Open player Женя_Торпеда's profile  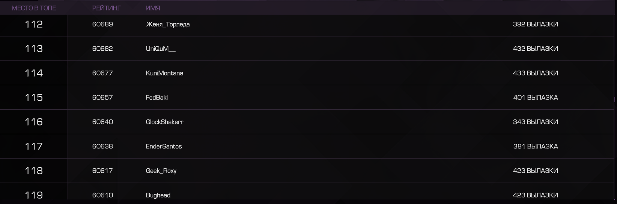pyautogui.click(x=168, y=24)
